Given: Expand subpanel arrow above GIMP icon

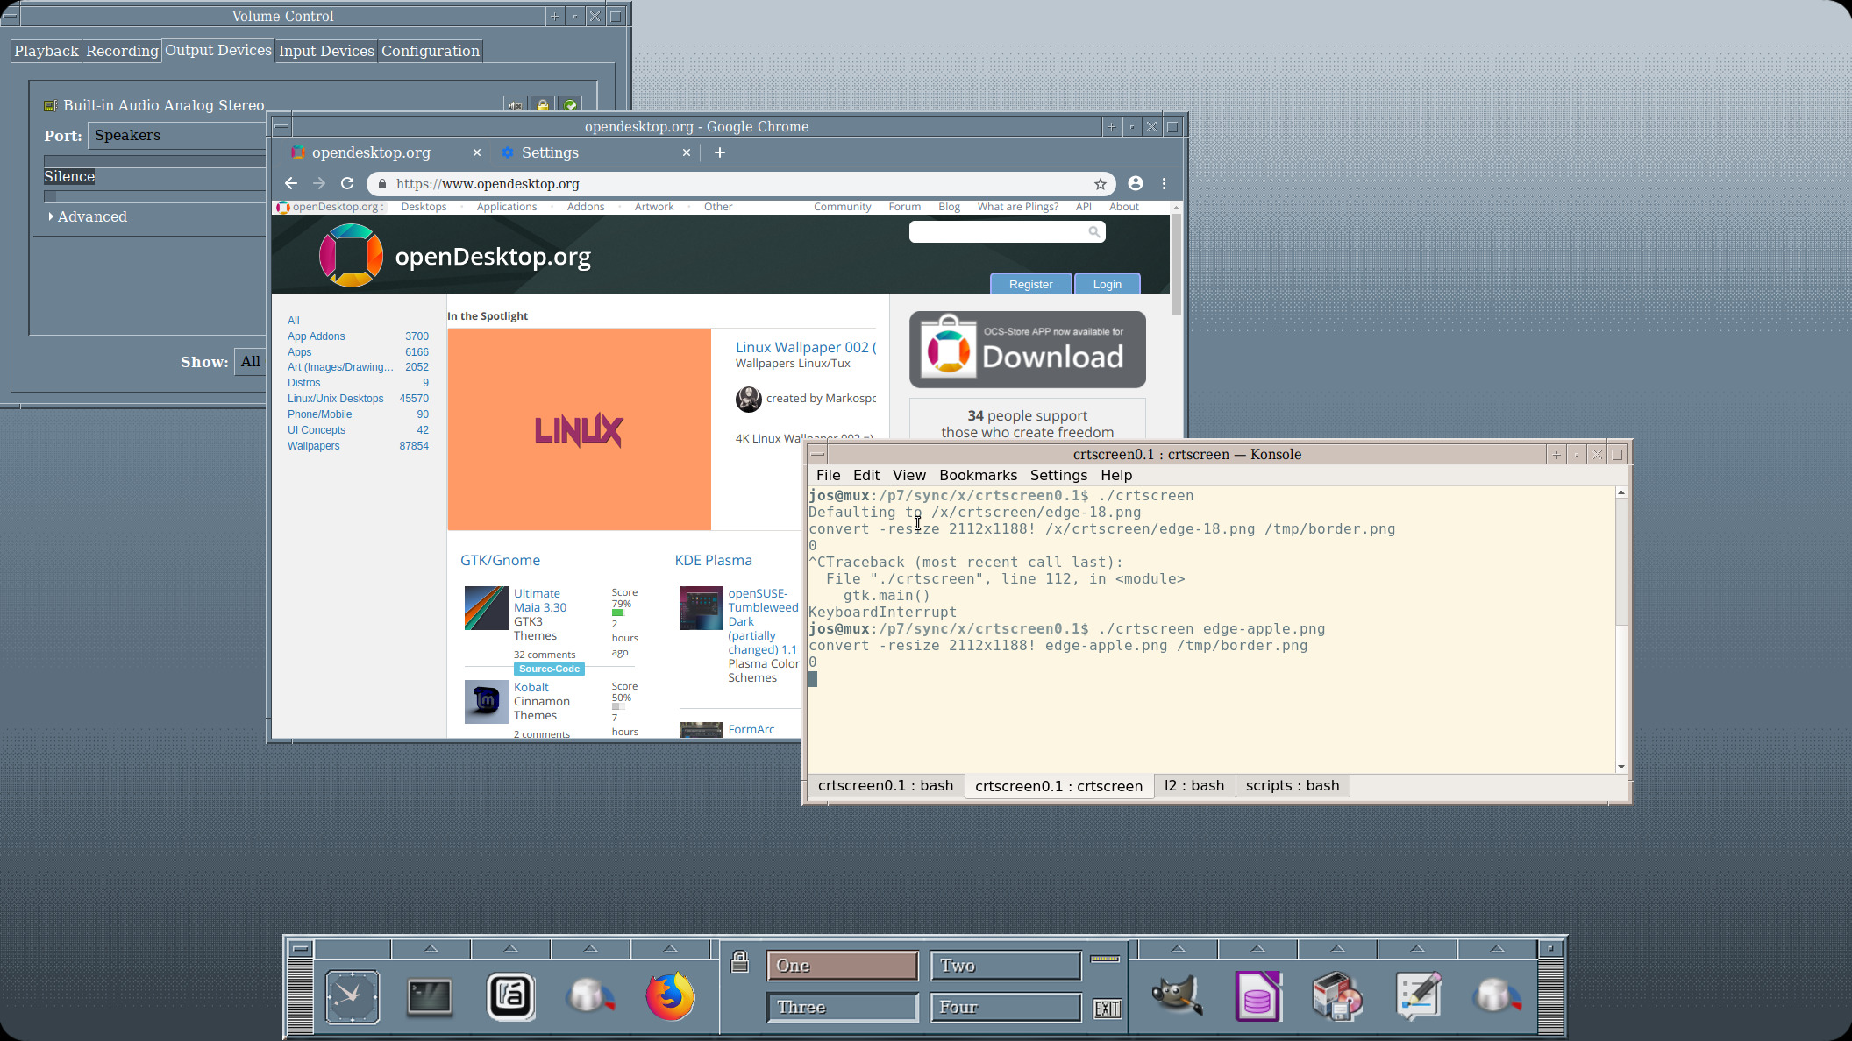Looking at the screenshot, I should coord(1178,949).
